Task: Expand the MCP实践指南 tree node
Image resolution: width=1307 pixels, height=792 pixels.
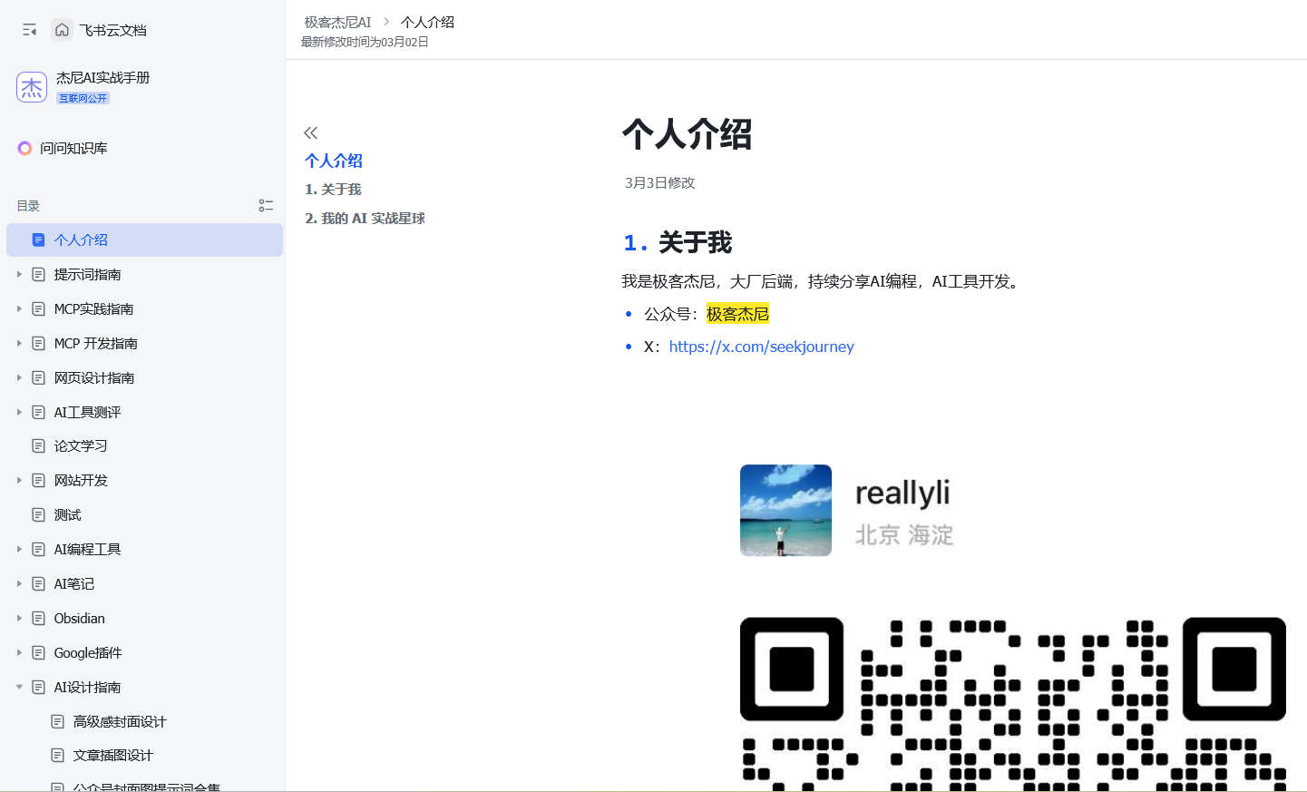Action: (19, 308)
